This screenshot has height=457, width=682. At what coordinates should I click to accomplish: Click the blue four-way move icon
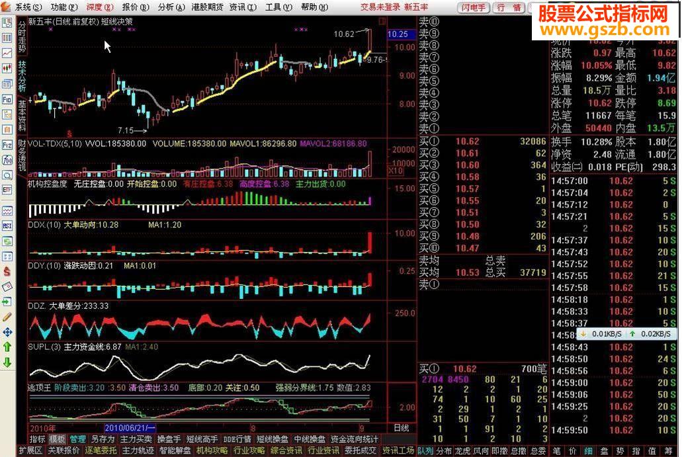tap(7, 332)
